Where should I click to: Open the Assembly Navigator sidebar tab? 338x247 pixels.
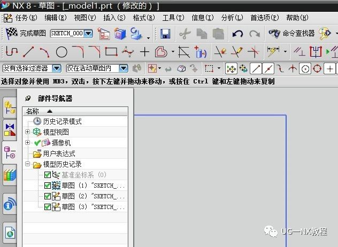pos(10,107)
